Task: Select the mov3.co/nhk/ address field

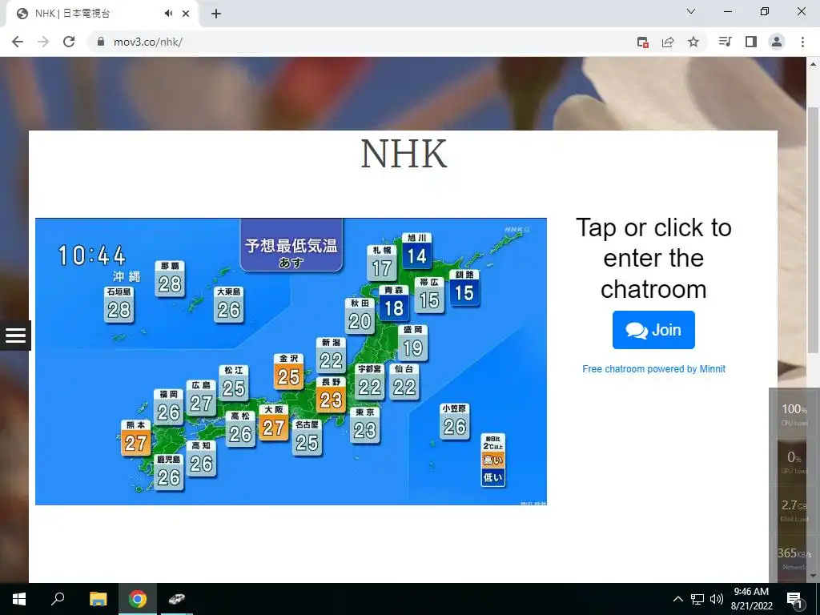Action: 361,42
